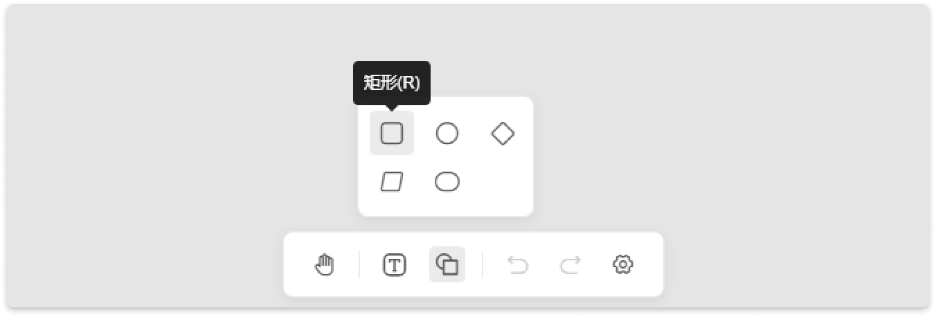The width and height of the screenshot is (936, 317).
Task: Click the curved left arrow icon
Action: click(518, 264)
